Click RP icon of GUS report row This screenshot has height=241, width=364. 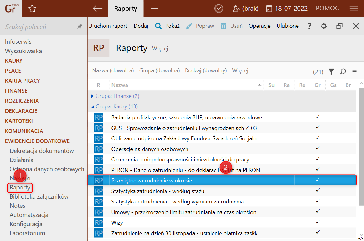pos(98,128)
